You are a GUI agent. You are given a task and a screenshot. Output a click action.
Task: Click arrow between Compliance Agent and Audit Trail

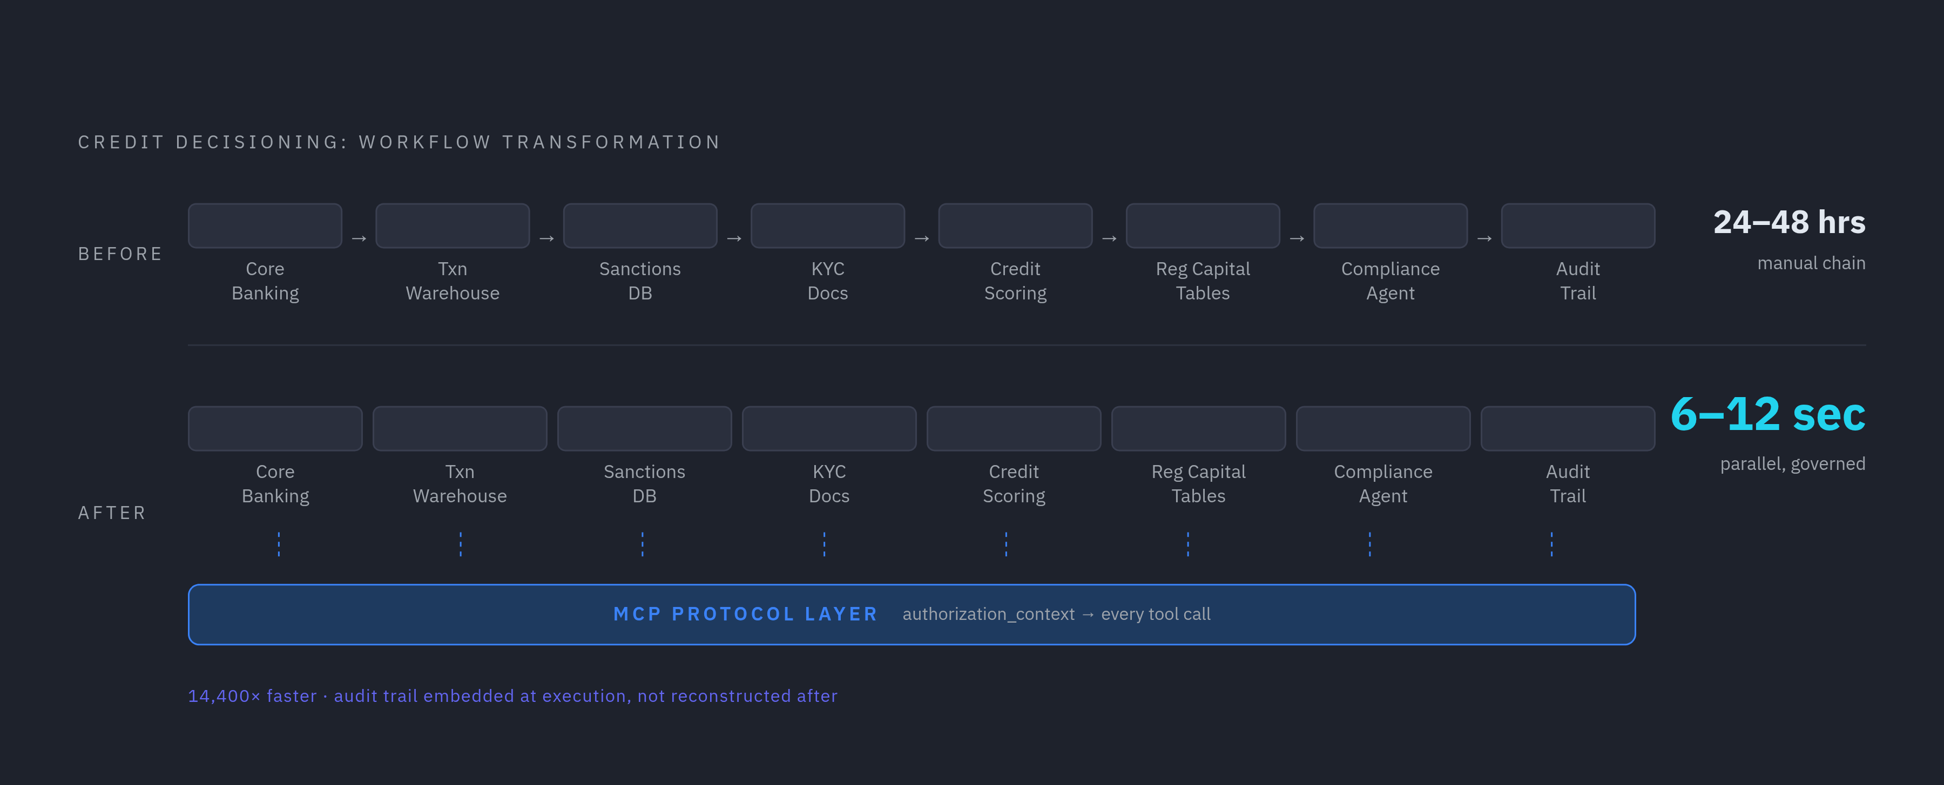(1484, 238)
